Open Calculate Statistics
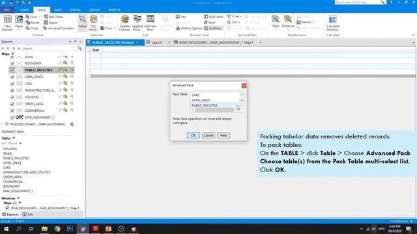This screenshot has height=234, width=417. pos(333,23)
